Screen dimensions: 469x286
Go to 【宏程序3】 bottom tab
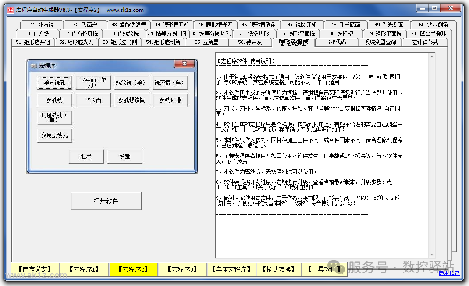click(182, 269)
